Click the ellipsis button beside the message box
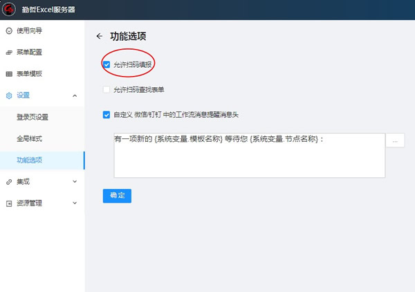The width and height of the screenshot is (415, 292). (395, 140)
